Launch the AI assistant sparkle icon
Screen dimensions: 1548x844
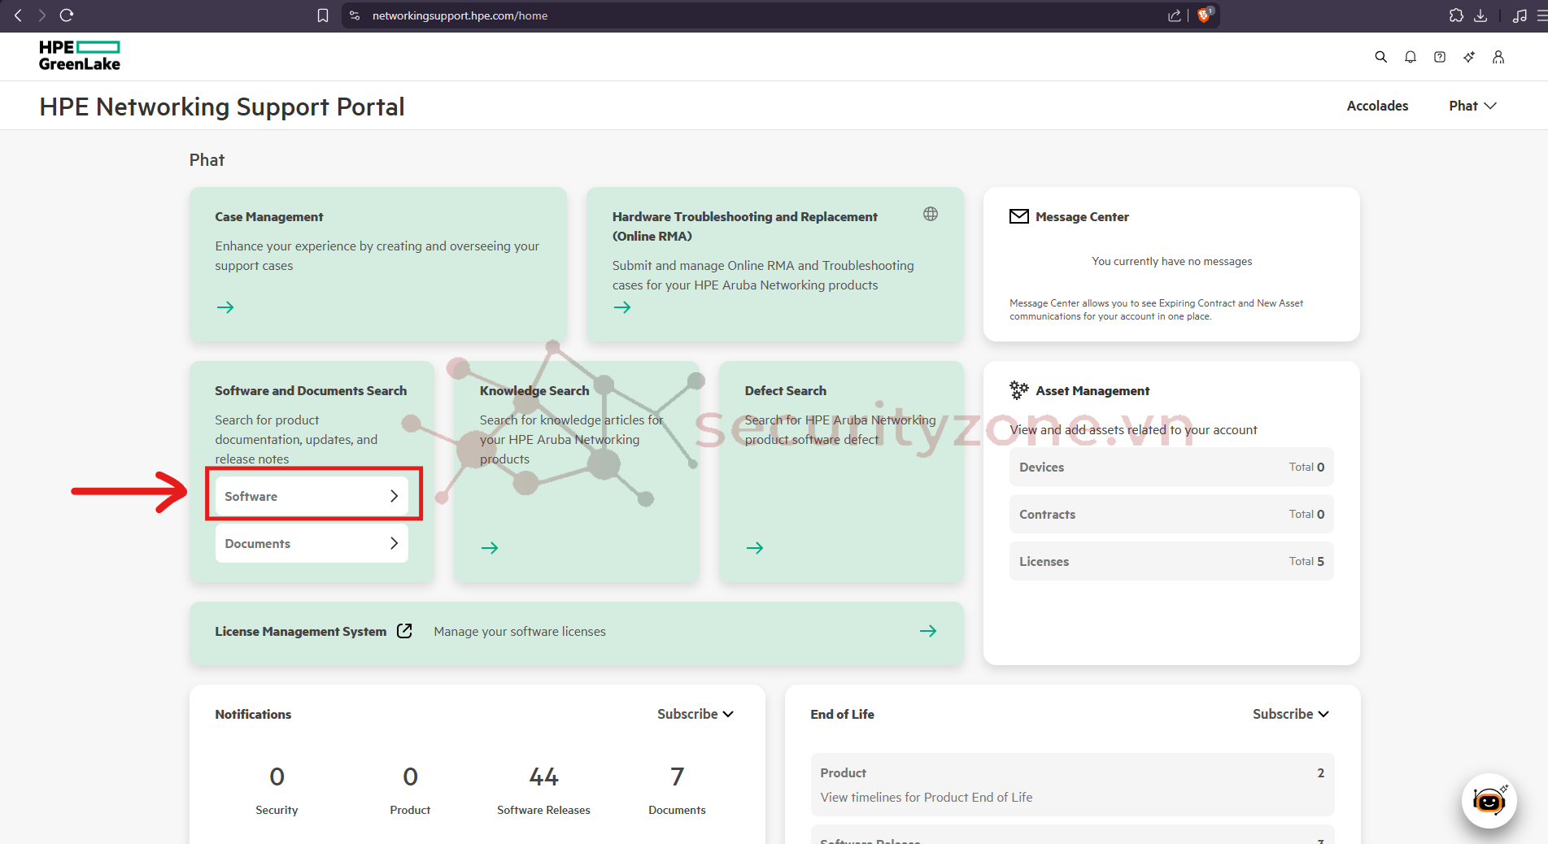pyautogui.click(x=1468, y=56)
